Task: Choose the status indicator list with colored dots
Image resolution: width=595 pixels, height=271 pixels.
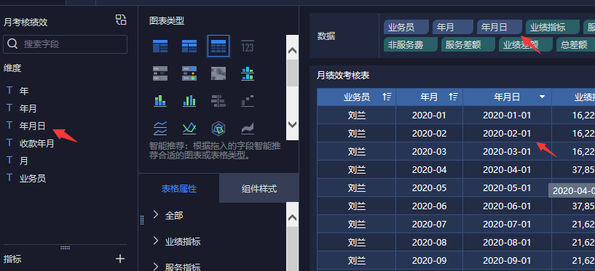Action: tap(189, 73)
